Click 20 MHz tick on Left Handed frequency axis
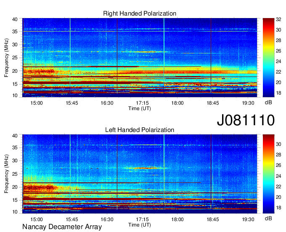The width and height of the screenshot is (286, 232). point(15,187)
